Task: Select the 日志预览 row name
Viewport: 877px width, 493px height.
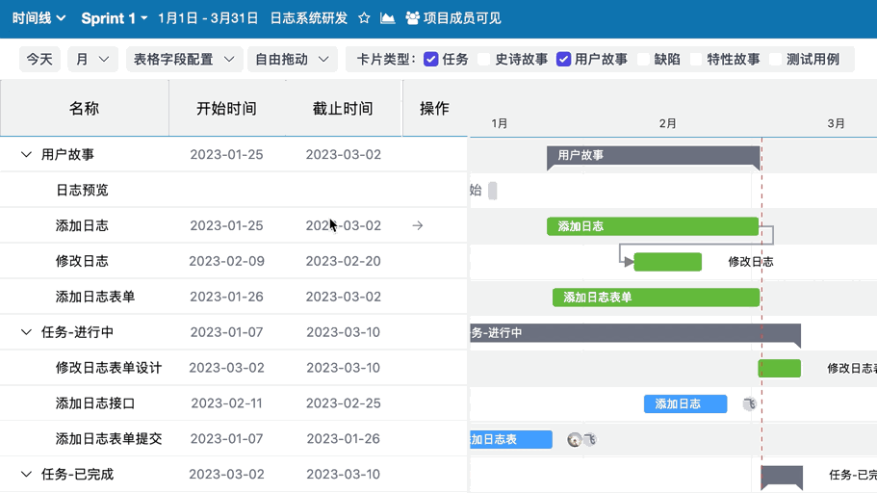Action: click(x=82, y=191)
